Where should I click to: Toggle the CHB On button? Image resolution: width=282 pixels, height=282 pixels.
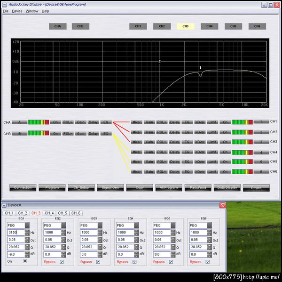55,134
